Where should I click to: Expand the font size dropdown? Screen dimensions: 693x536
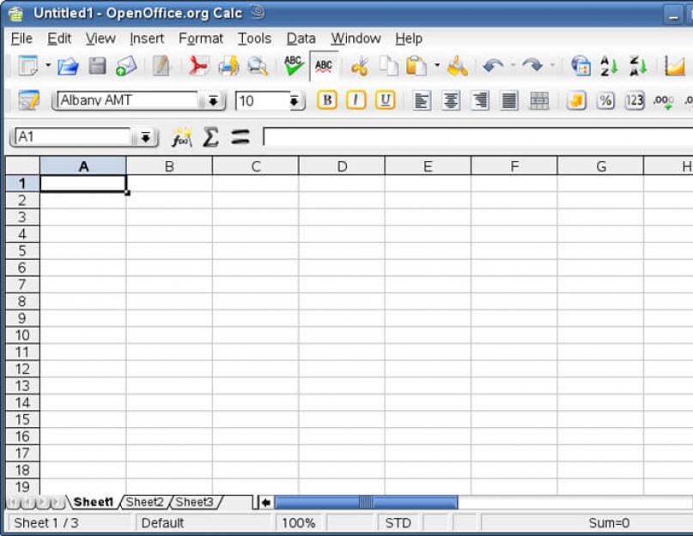click(295, 101)
